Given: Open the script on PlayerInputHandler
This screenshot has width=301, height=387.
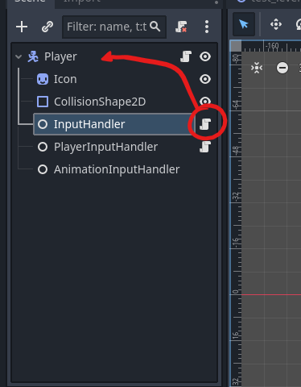Looking at the screenshot, I should click(x=205, y=147).
